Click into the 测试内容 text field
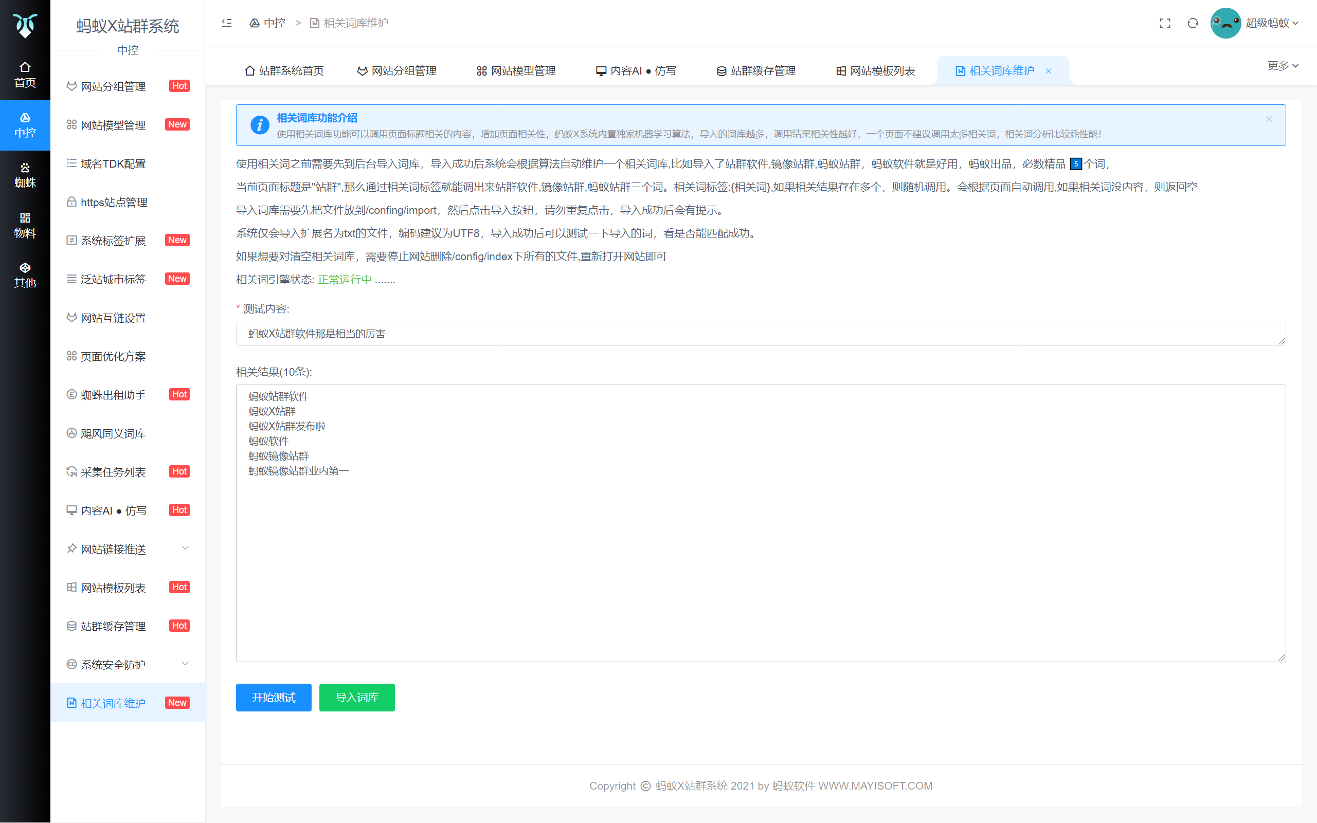Screen dimensions: 1317x823 click(x=760, y=334)
